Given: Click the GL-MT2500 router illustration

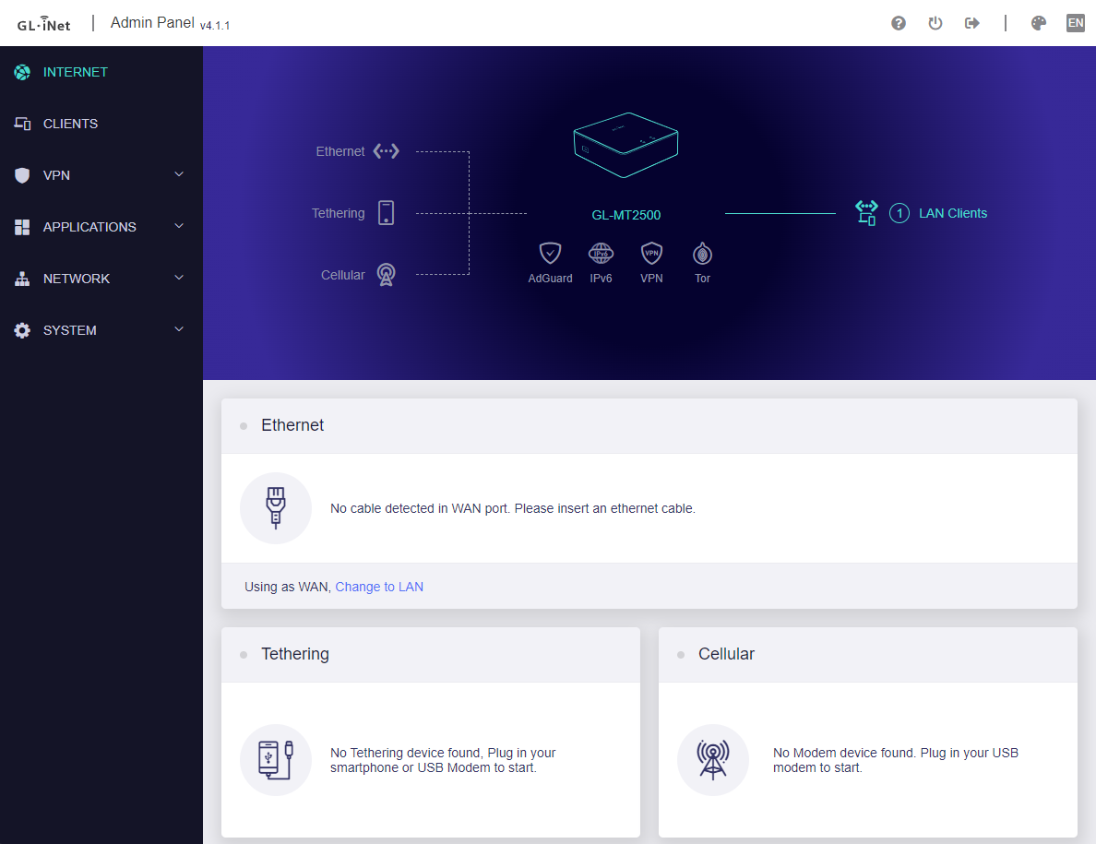Looking at the screenshot, I should [625, 146].
